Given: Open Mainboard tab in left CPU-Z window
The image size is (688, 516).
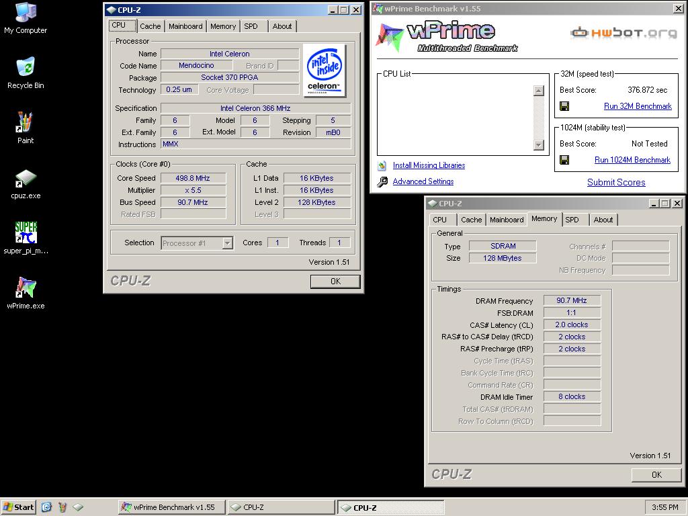Looking at the screenshot, I should [x=185, y=26].
